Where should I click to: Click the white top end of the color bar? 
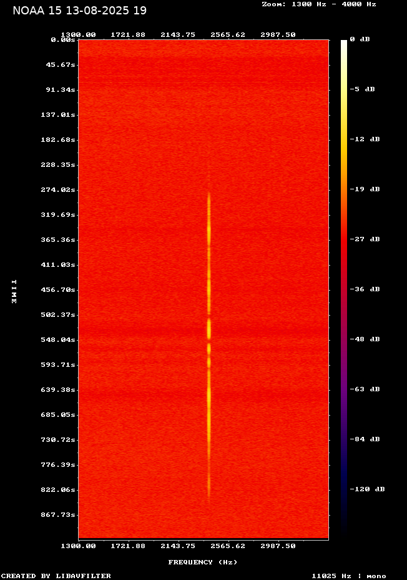tap(343, 44)
